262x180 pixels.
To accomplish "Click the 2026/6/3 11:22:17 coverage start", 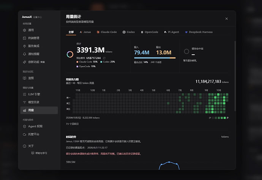I will point(98,148).
